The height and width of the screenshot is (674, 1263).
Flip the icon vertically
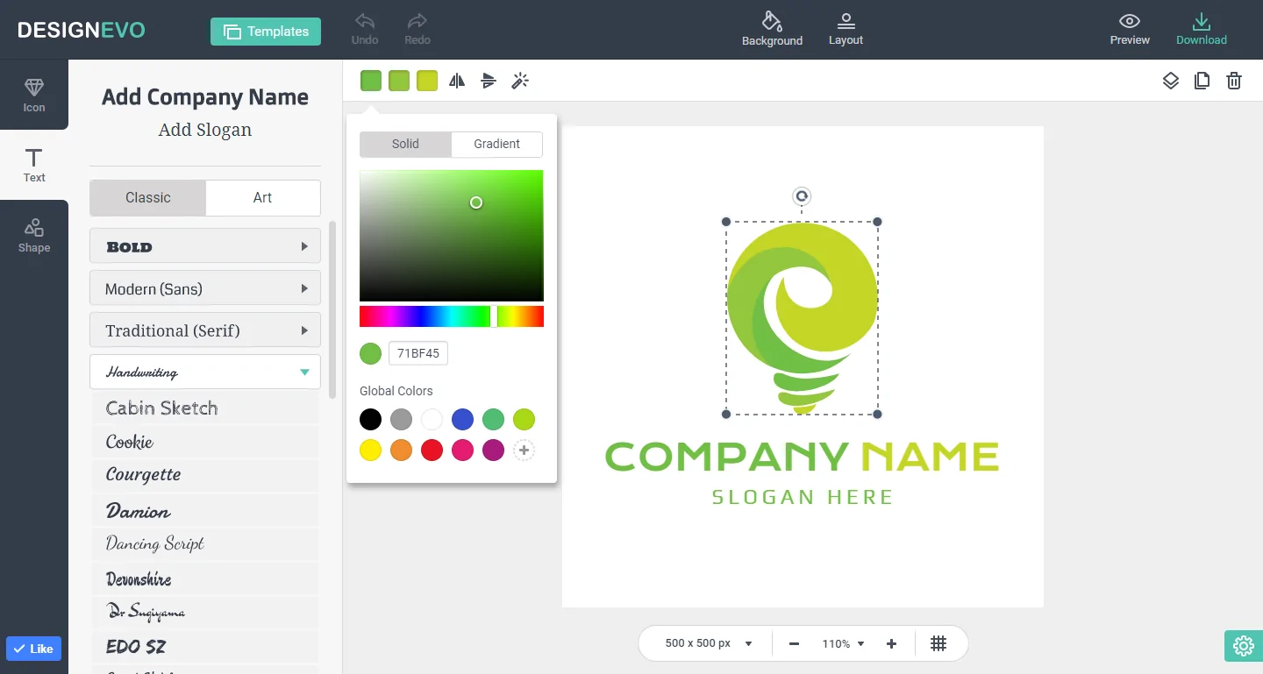pyautogui.click(x=489, y=80)
